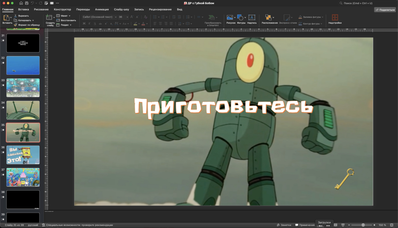Start slideshow from status bar icon

pyautogui.click(x=343, y=225)
